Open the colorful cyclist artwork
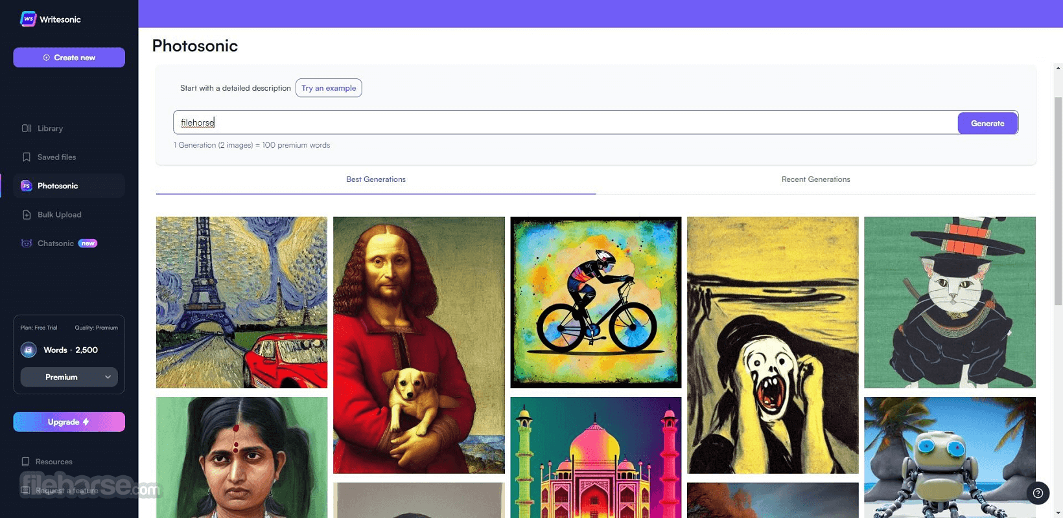 coord(596,302)
